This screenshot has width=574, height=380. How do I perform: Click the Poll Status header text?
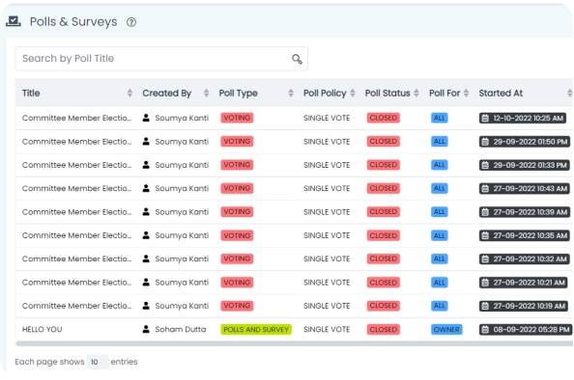[x=387, y=94]
